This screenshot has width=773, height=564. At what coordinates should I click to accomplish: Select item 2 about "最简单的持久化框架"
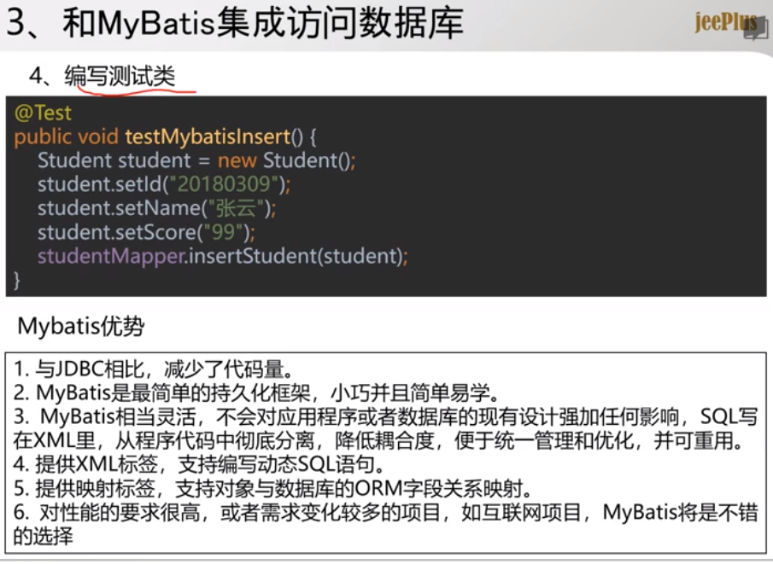click(x=257, y=392)
